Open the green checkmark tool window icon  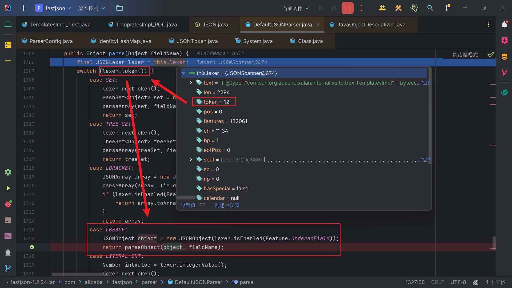click(x=505, y=92)
